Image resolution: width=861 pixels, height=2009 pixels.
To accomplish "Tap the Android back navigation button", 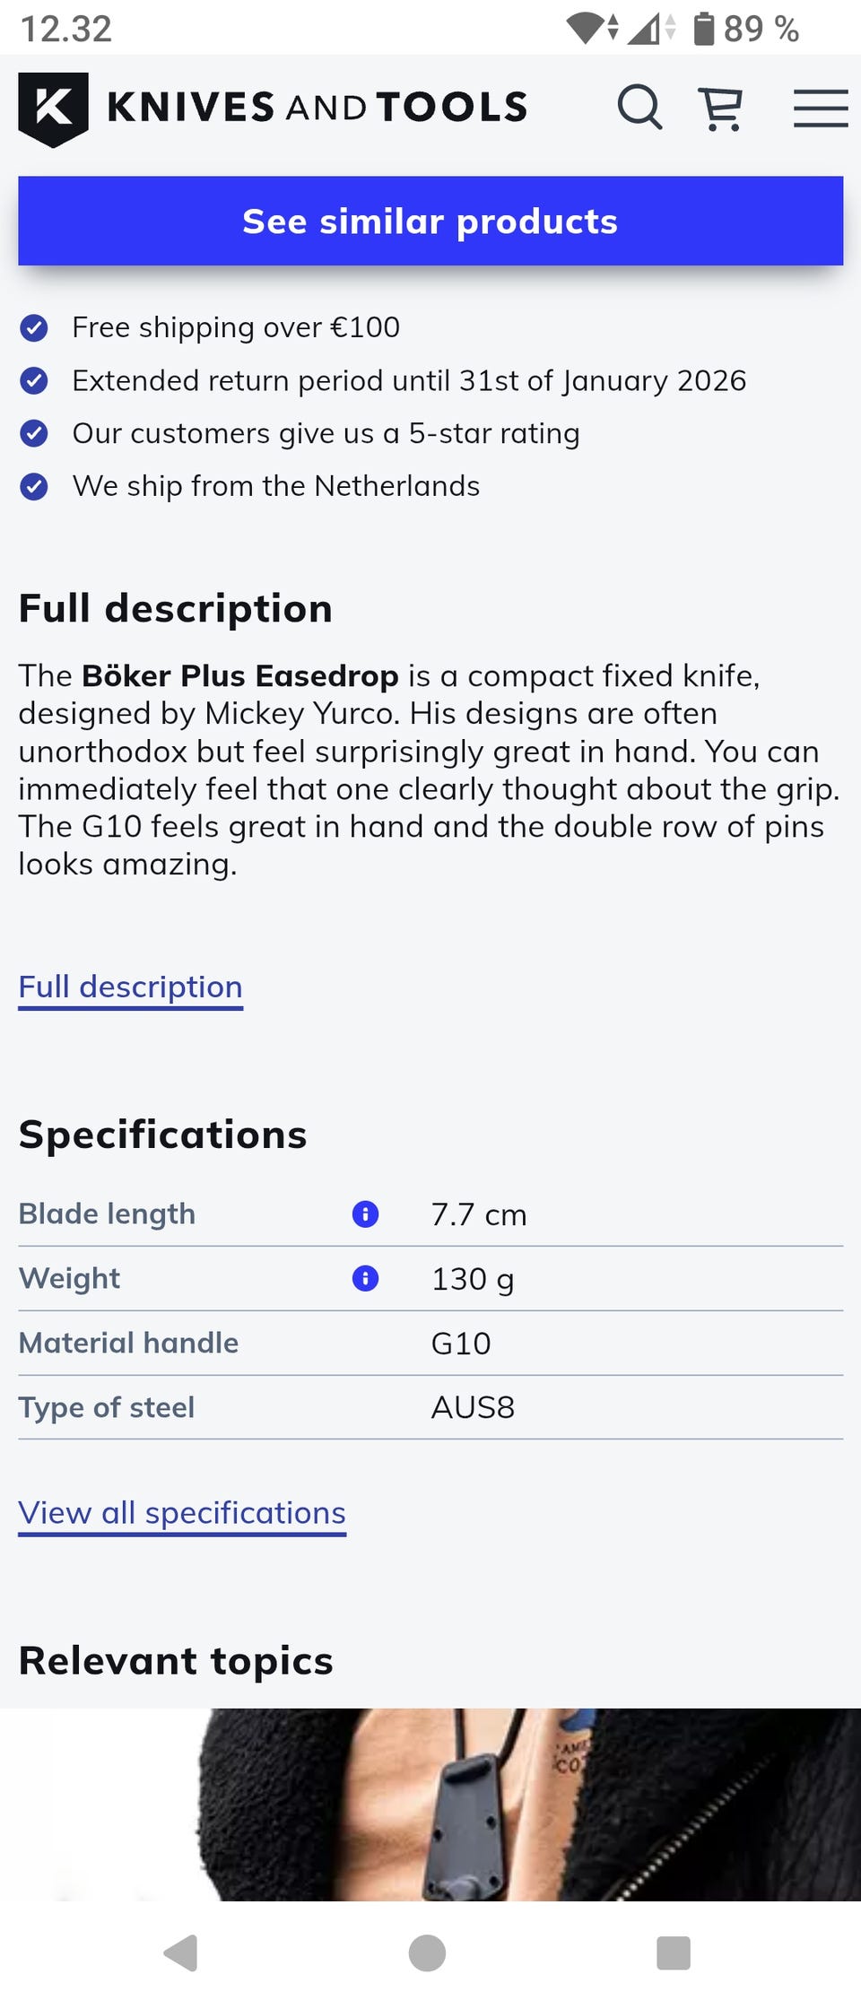I will 181,1952.
